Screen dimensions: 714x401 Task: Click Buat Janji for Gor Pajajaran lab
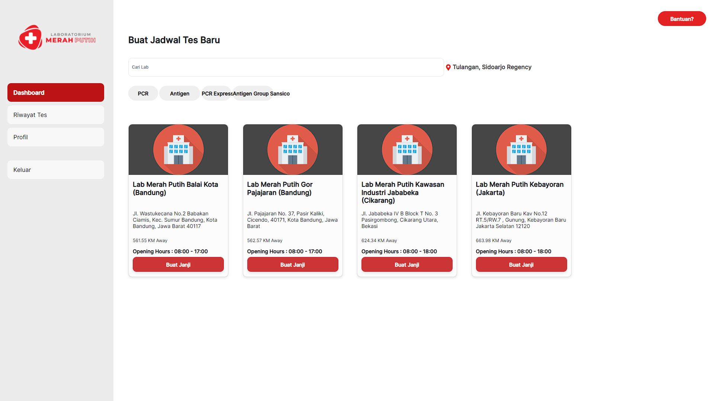click(293, 265)
